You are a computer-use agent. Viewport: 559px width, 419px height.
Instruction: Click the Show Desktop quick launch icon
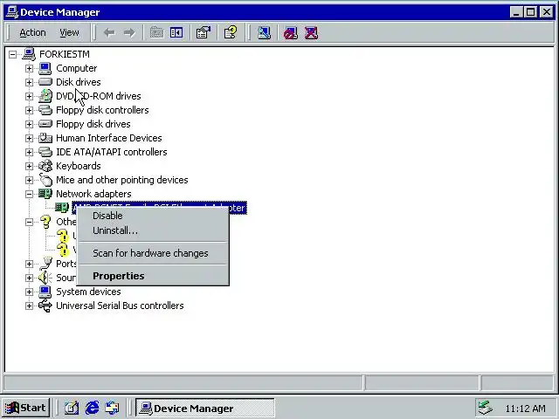tap(72, 408)
